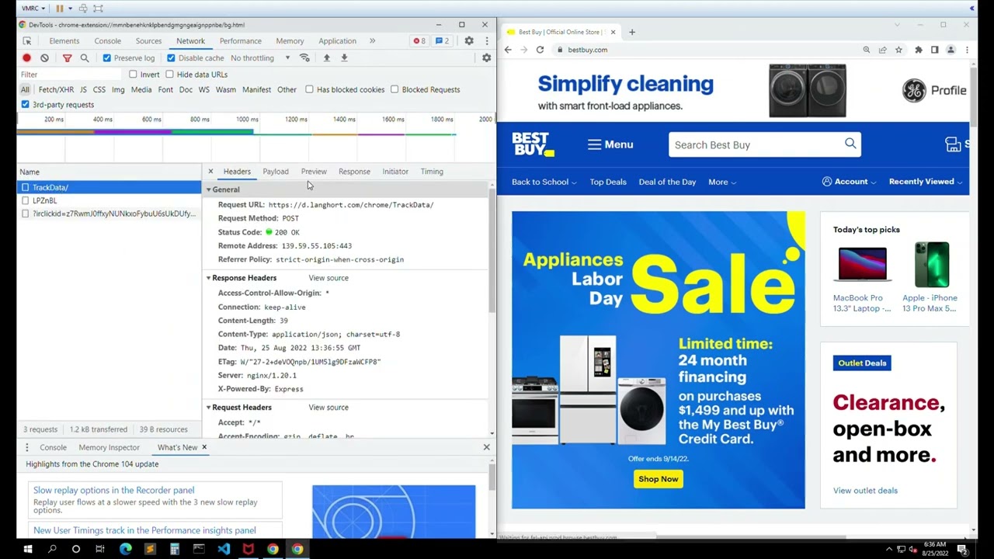Switch drawer to Memory Inspector tab

coord(109,447)
